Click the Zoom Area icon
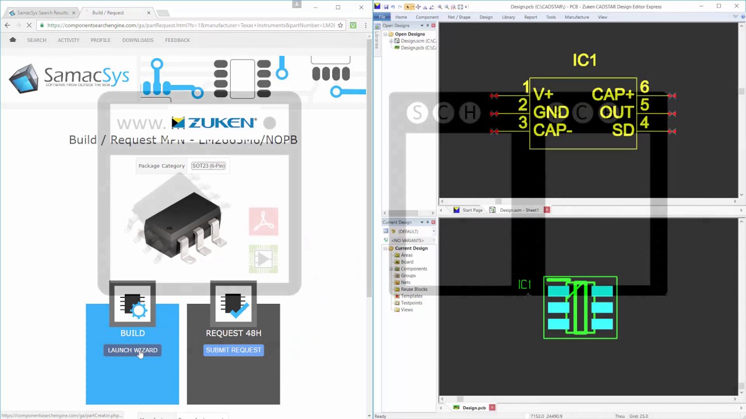Viewport: 746px width, 419px height. coord(453,7)
